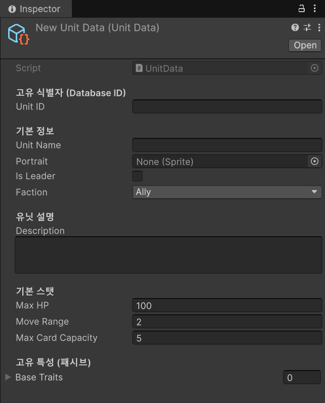Click the Is Leader label

35,176
